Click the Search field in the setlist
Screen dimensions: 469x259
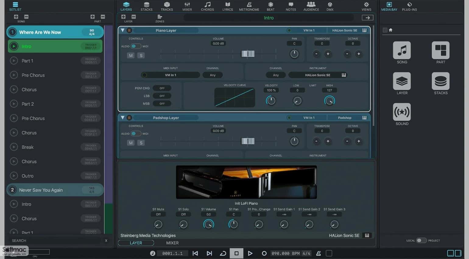point(55,240)
